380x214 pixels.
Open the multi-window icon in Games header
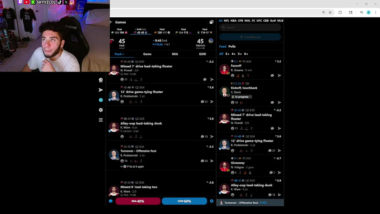coord(211,22)
